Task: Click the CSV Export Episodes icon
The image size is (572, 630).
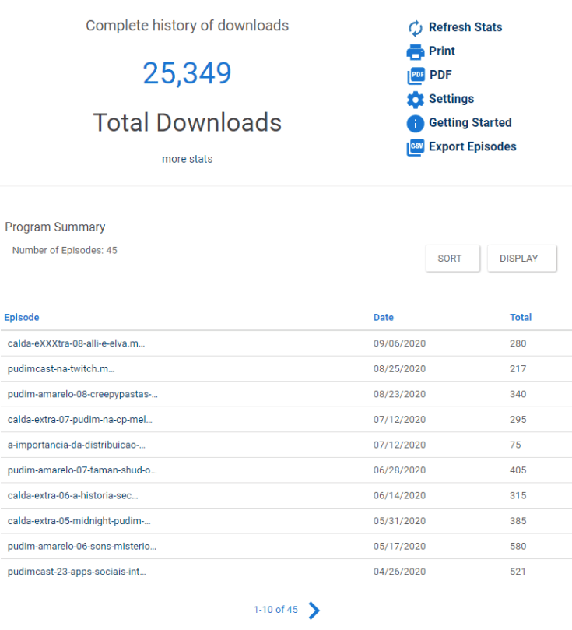Action: click(x=416, y=147)
